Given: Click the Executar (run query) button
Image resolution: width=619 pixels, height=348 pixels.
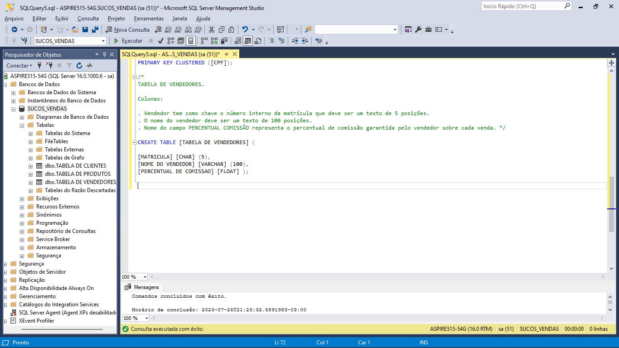Looking at the screenshot, I should (128, 41).
